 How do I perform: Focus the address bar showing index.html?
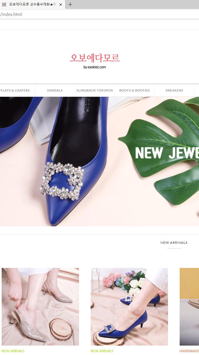[99, 14]
